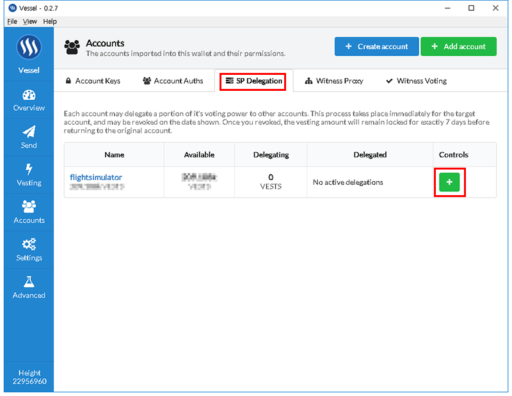This screenshot has height=396, width=512.
Task: Close the Vessel window
Action: [x=495, y=8]
